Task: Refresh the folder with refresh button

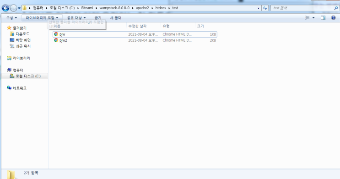Action: coord(265,8)
